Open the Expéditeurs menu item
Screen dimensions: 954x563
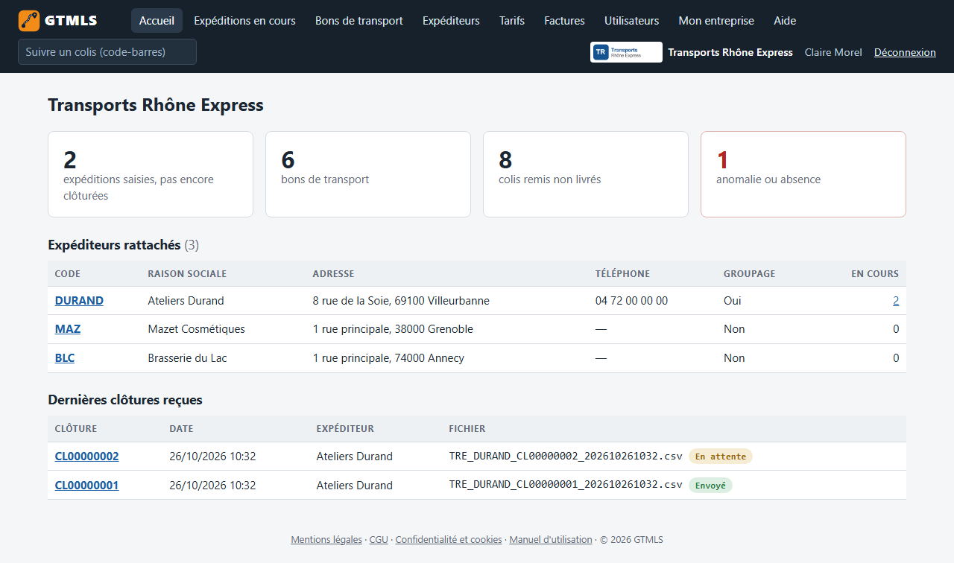coord(451,21)
